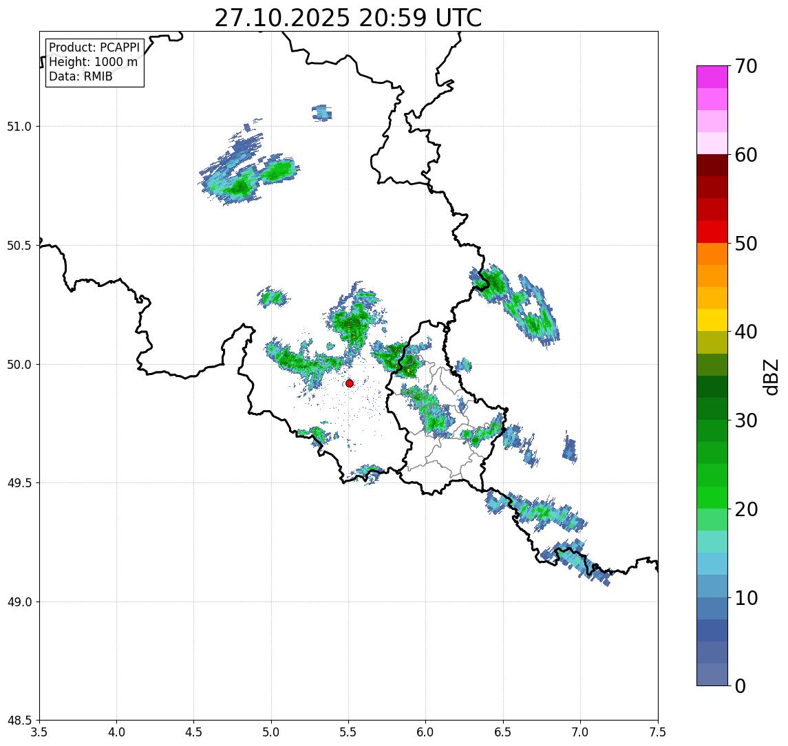Click the colorbar tick label 0
This screenshot has width=788, height=746.
pos(741,685)
